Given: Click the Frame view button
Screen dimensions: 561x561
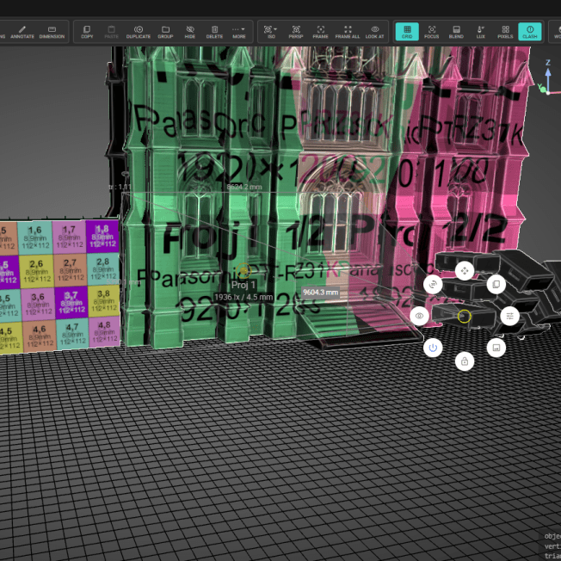Looking at the screenshot, I should click(x=320, y=32).
